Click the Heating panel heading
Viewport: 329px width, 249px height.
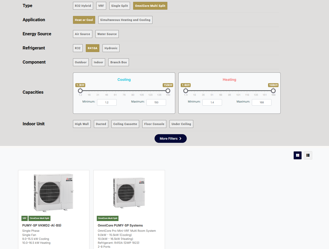(229, 80)
